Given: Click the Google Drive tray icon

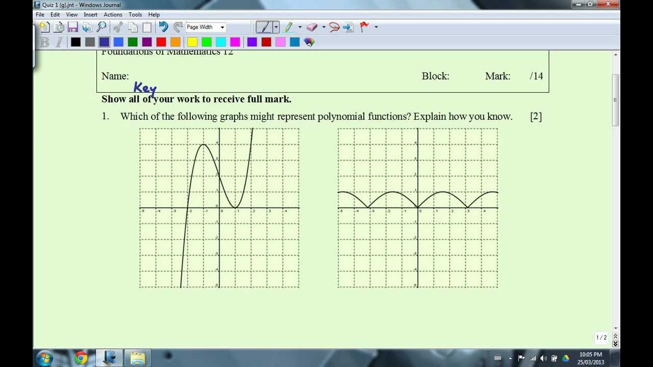Looking at the screenshot, I should point(566,358).
